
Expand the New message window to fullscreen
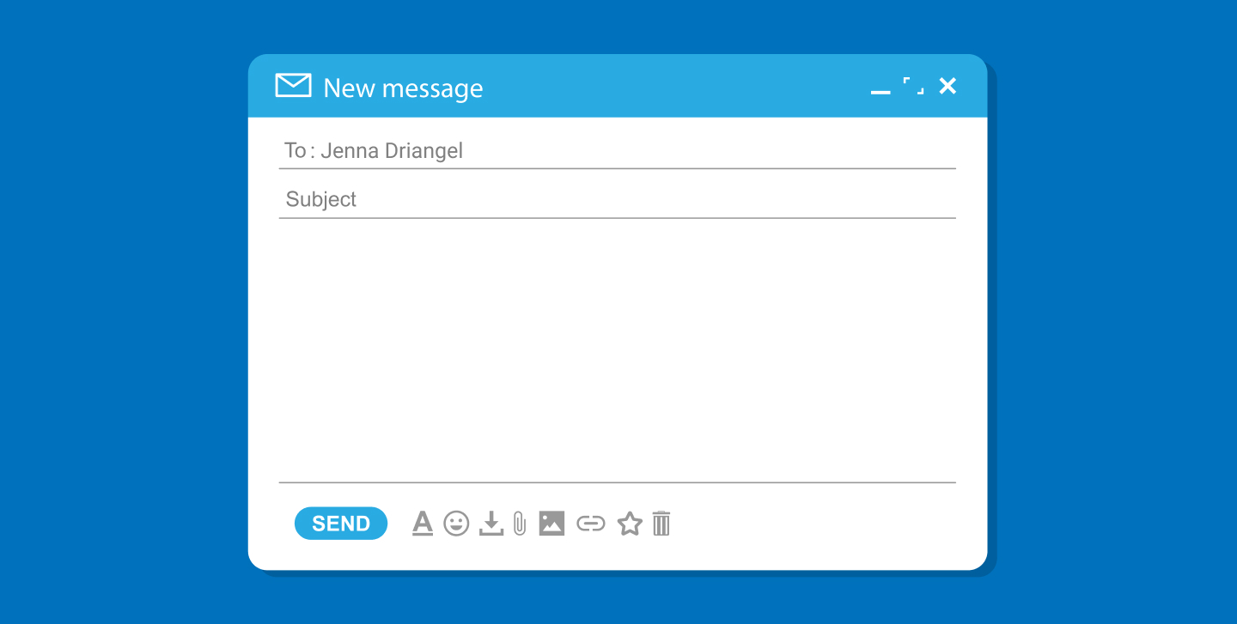(x=913, y=85)
